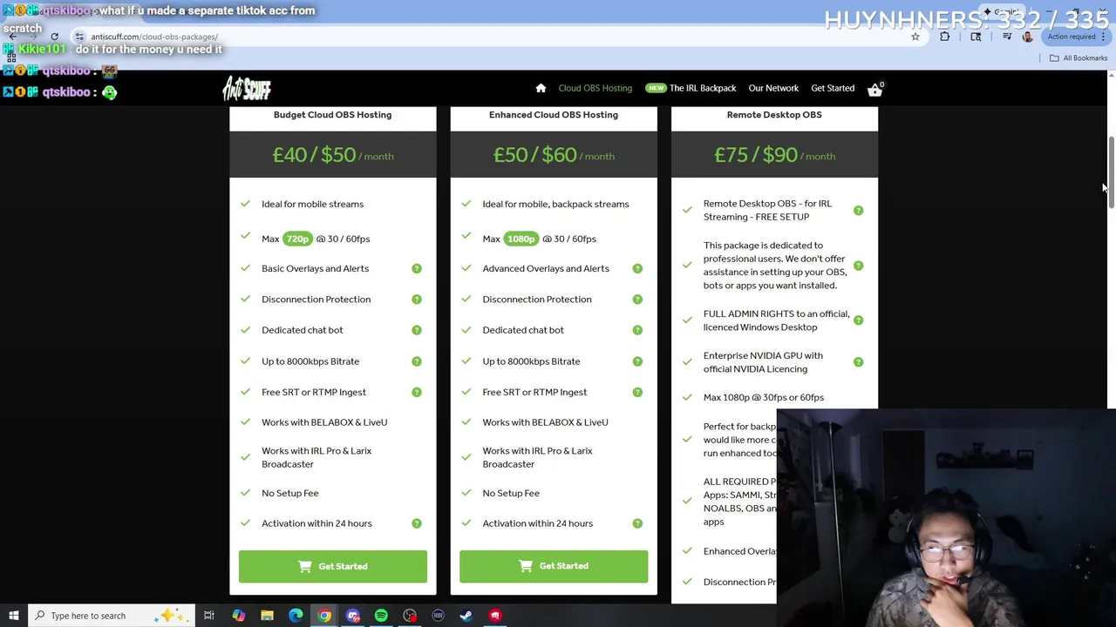The width and height of the screenshot is (1116, 627).
Task: Show help for Budget Disconnection Protection
Action: [417, 300]
